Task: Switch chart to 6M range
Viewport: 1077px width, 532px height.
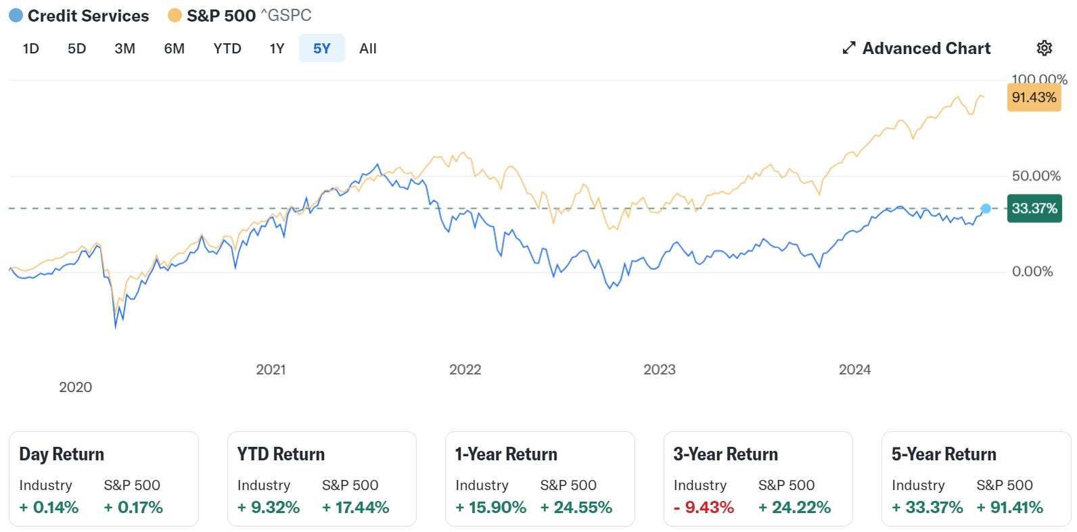Action: (x=175, y=49)
